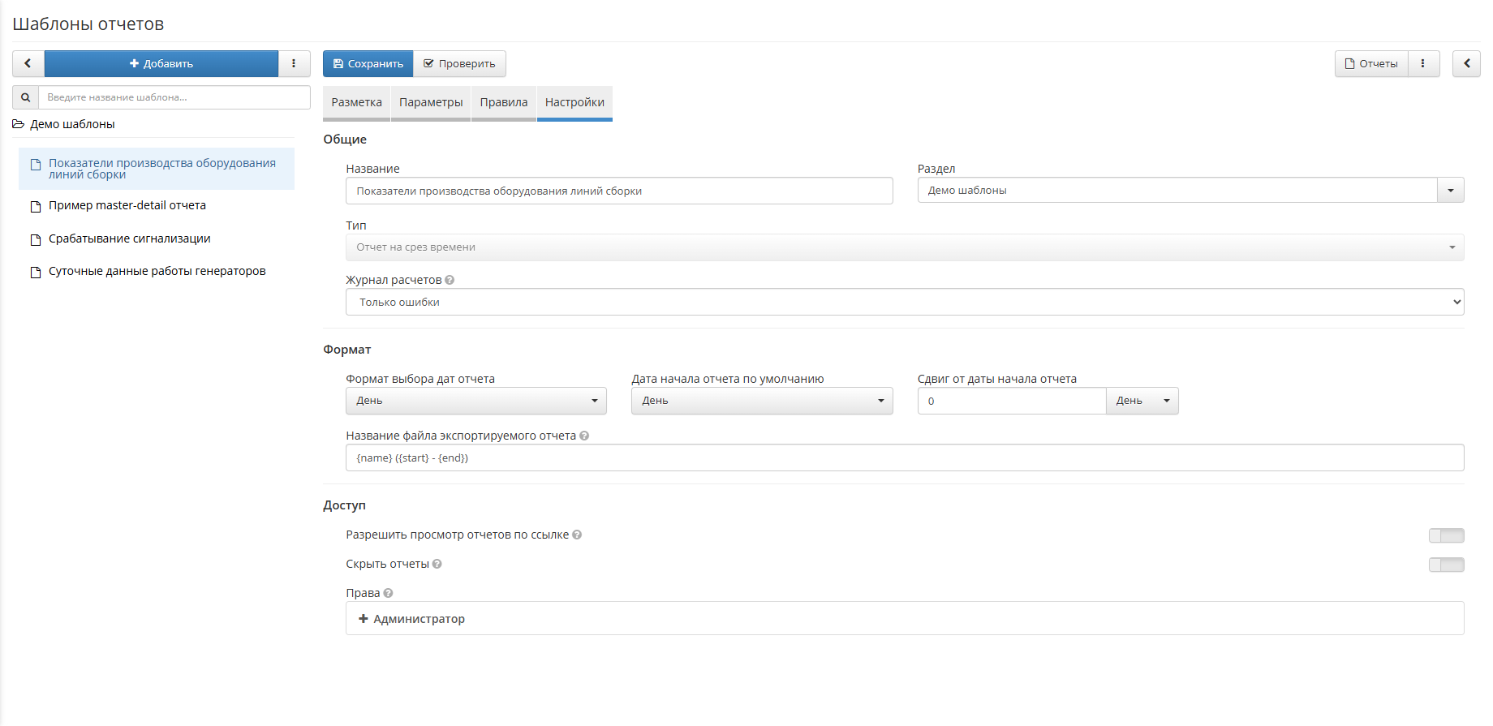
Task: Collapse the right panel with the arrow icon
Action: tap(1466, 63)
